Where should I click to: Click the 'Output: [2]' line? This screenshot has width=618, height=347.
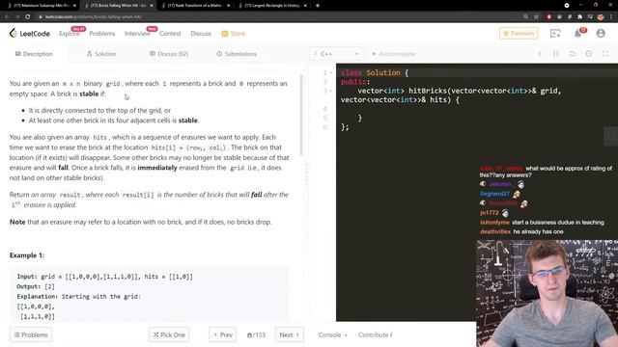[x=36, y=286]
